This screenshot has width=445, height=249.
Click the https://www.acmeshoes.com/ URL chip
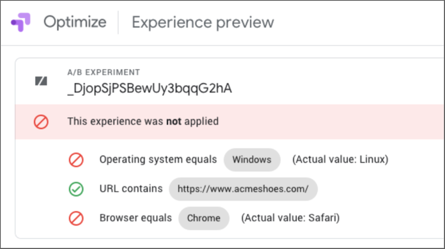pyautogui.click(x=243, y=189)
